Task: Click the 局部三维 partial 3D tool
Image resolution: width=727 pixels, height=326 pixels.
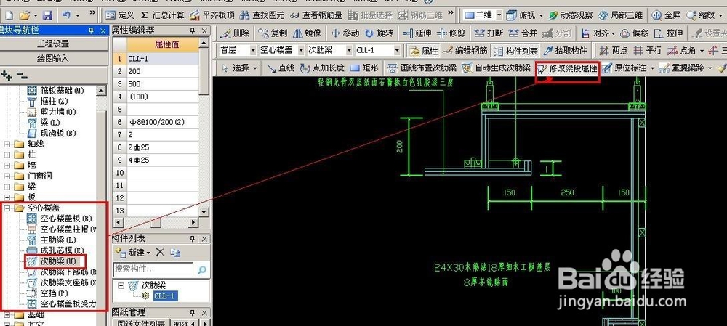Action: point(620,16)
